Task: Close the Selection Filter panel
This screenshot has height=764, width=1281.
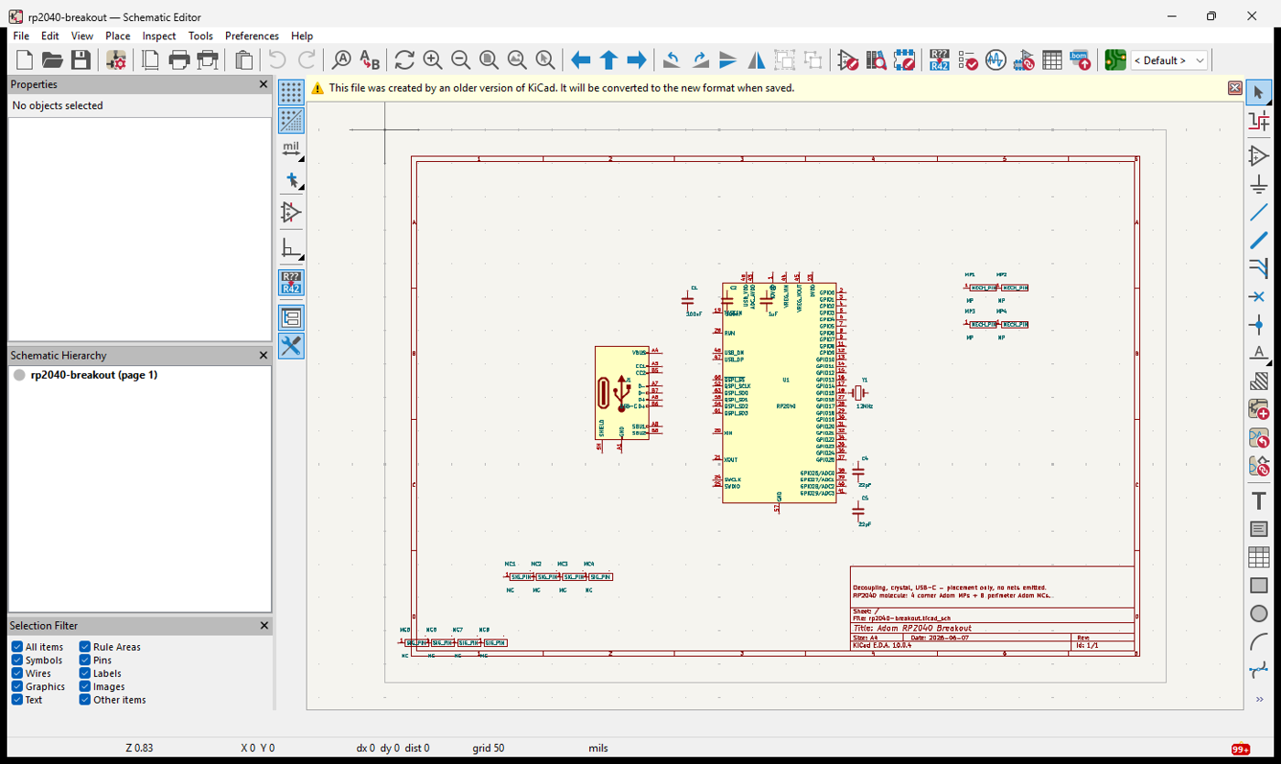Action: 264,626
